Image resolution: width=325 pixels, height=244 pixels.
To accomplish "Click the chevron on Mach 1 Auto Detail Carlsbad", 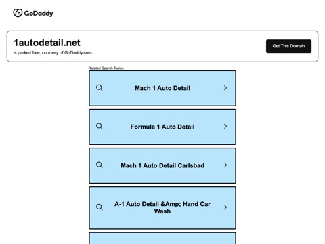I will tap(225, 165).
